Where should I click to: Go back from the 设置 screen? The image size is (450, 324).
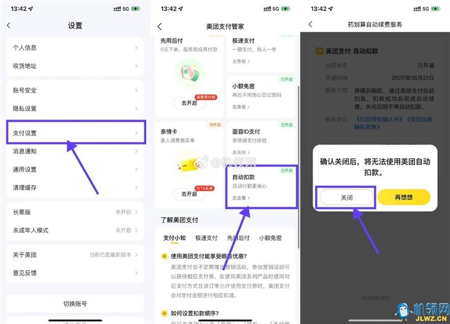click(x=8, y=25)
